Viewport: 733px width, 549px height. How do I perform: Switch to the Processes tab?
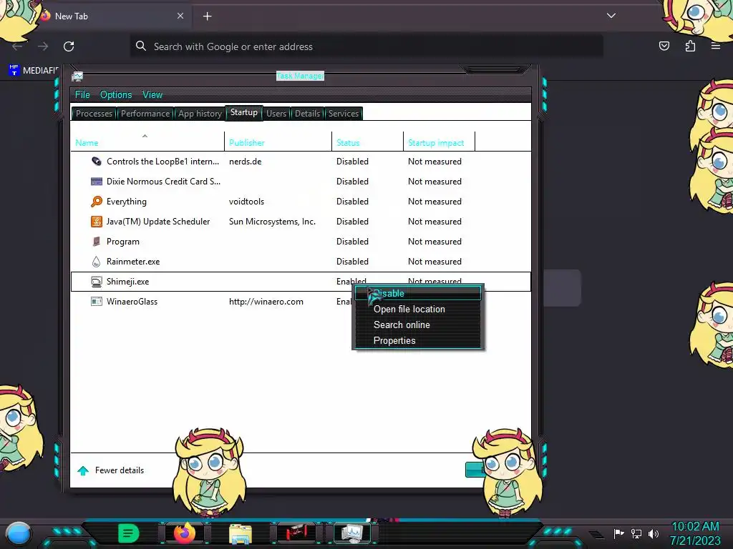coord(94,114)
